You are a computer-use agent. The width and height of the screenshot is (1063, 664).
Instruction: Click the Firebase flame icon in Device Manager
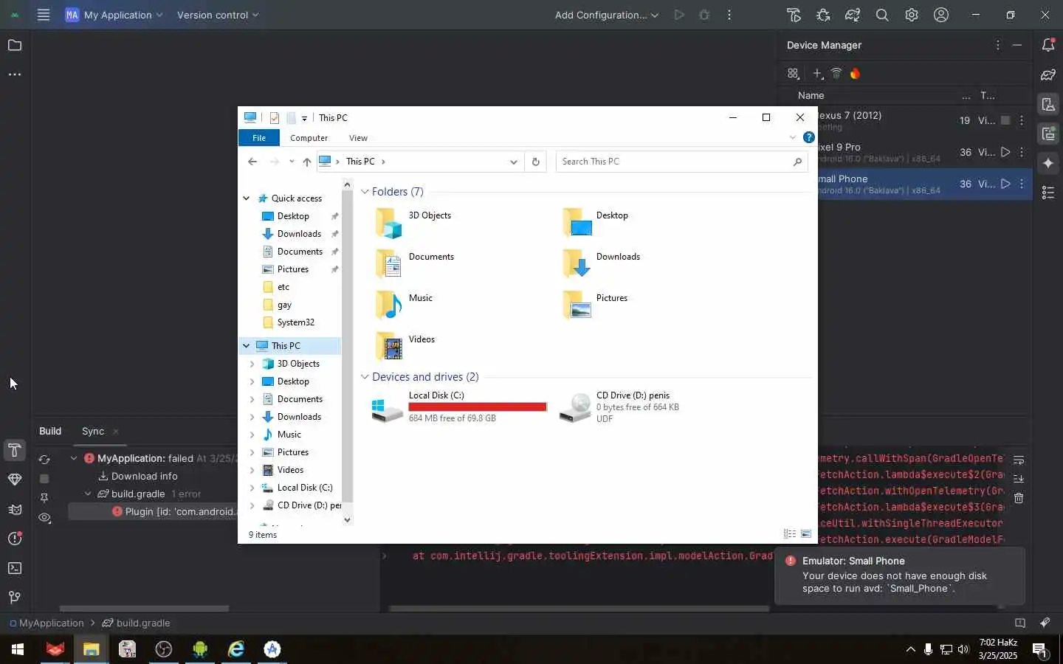[855, 74]
